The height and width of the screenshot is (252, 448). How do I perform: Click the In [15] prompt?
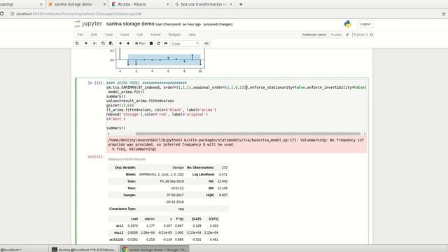pos(96,83)
